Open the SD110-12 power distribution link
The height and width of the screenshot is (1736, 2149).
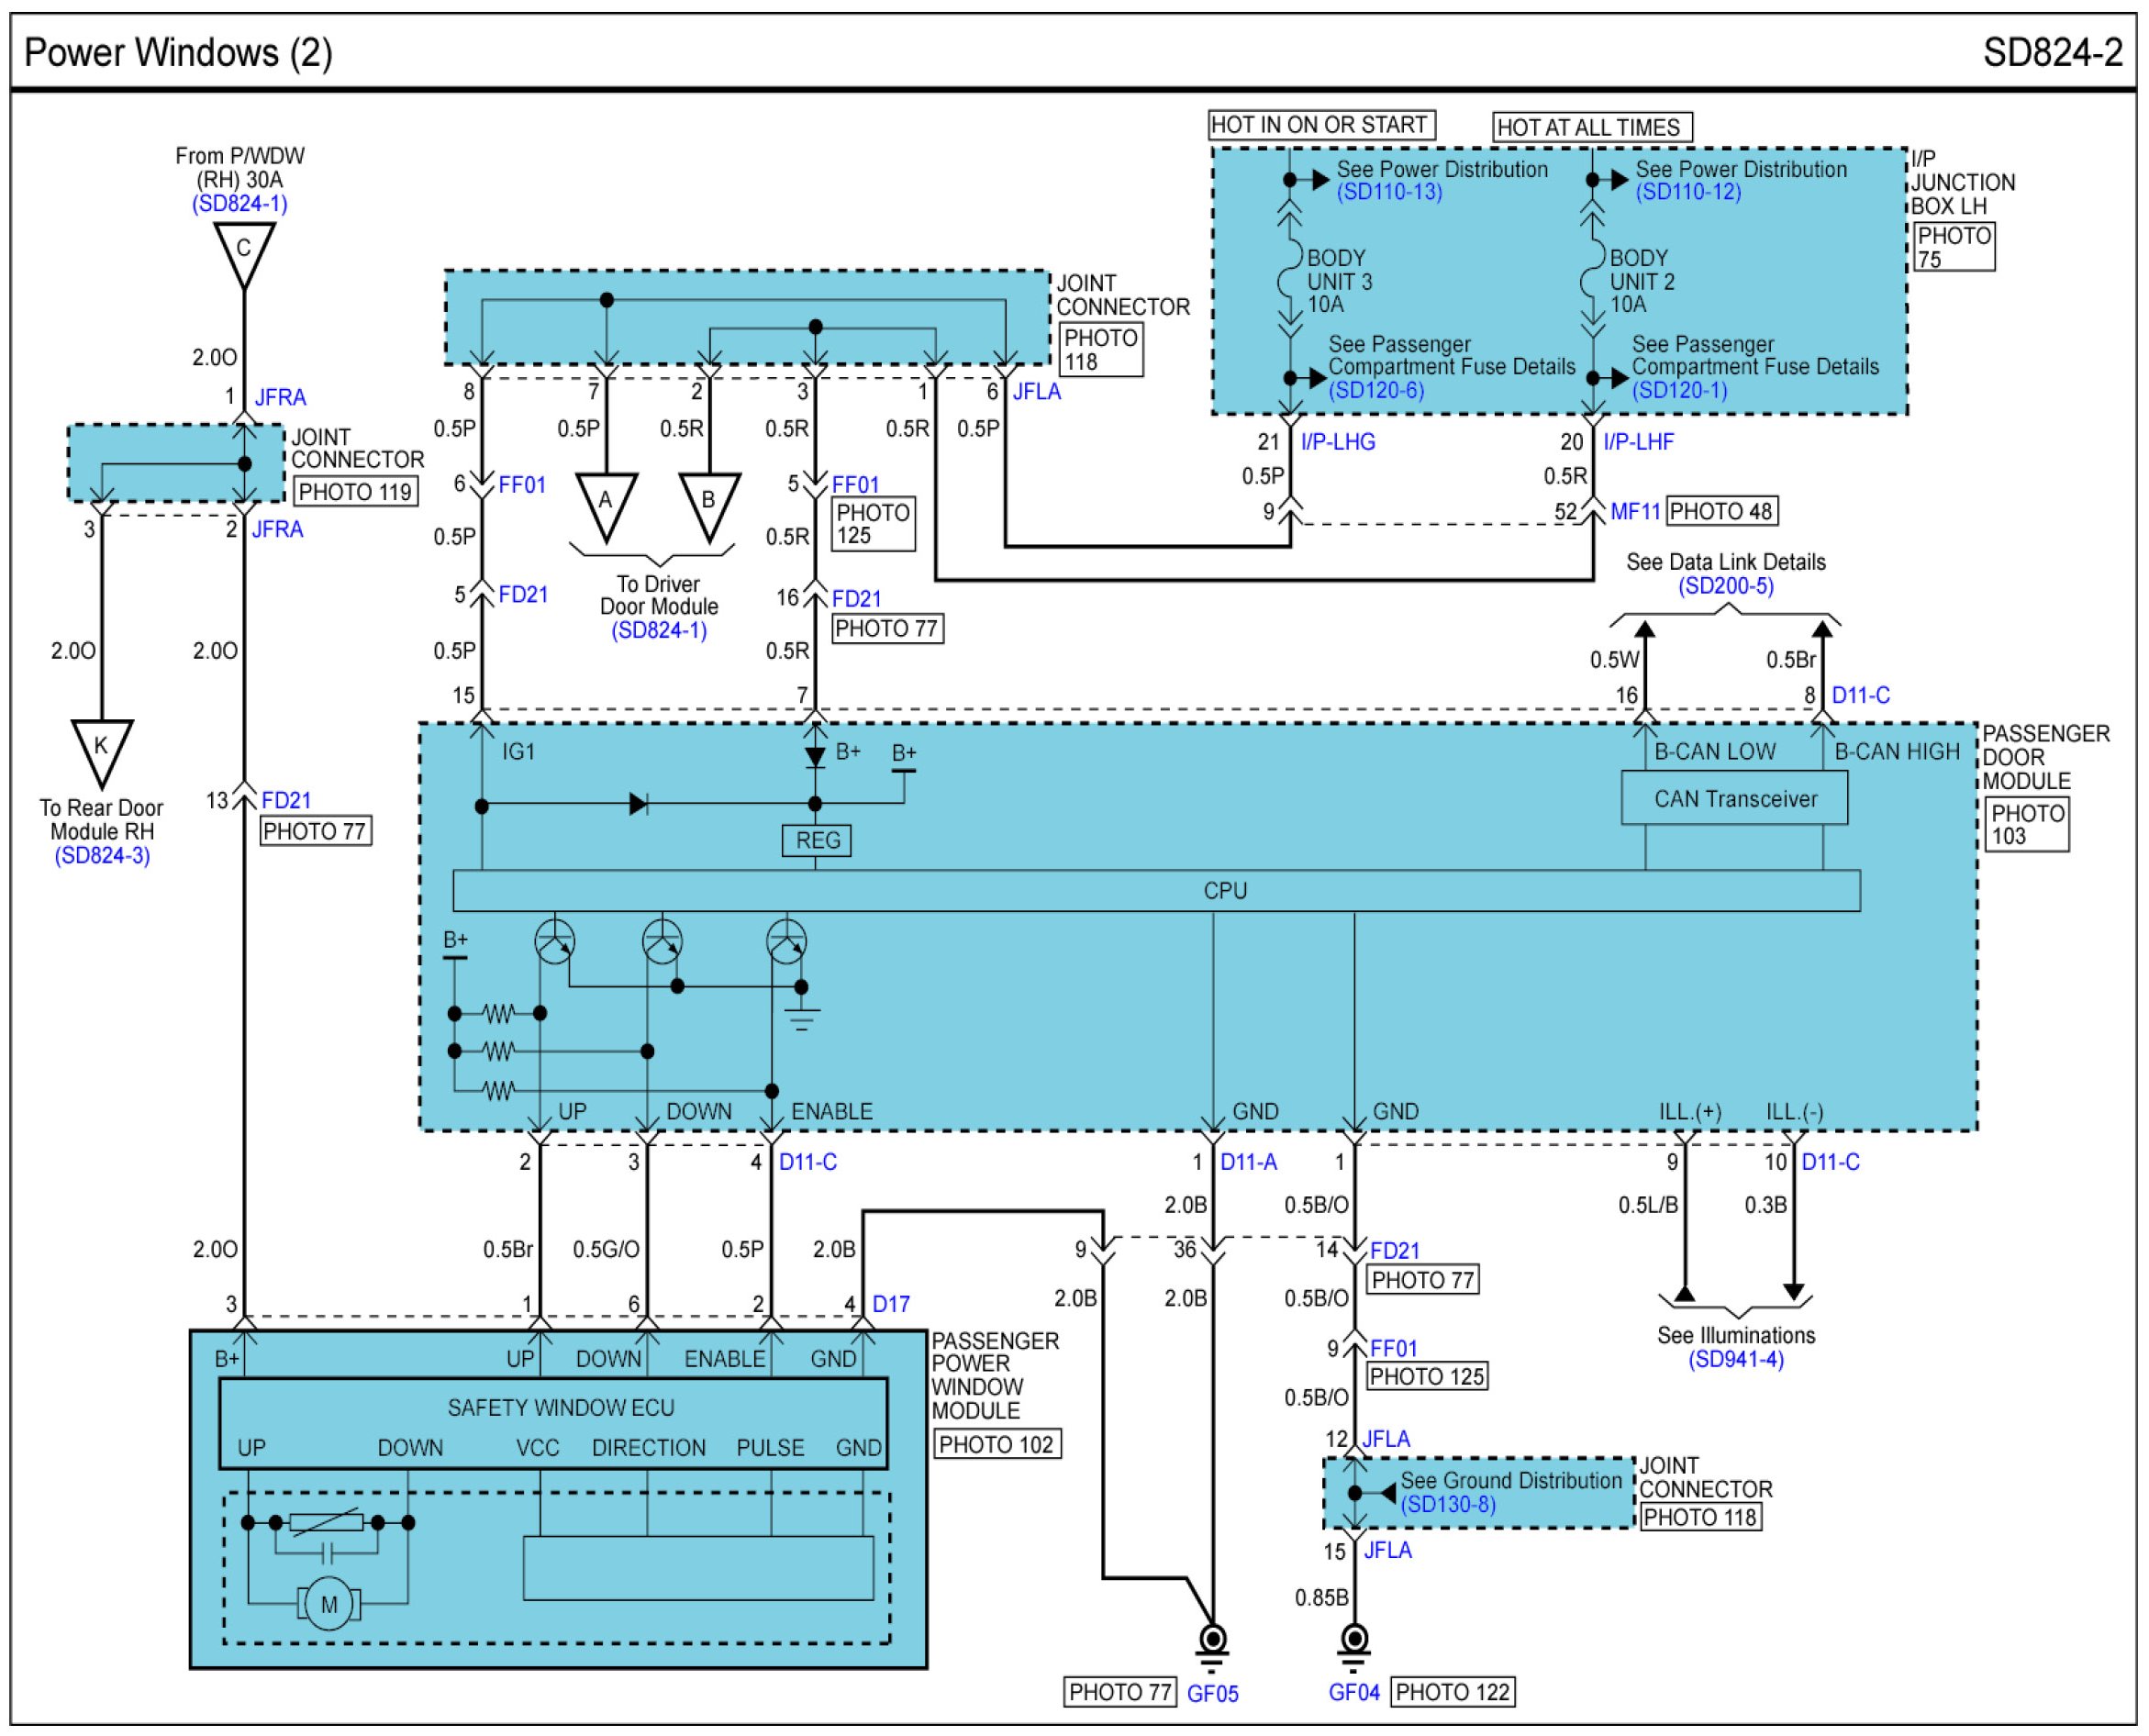1687,192
